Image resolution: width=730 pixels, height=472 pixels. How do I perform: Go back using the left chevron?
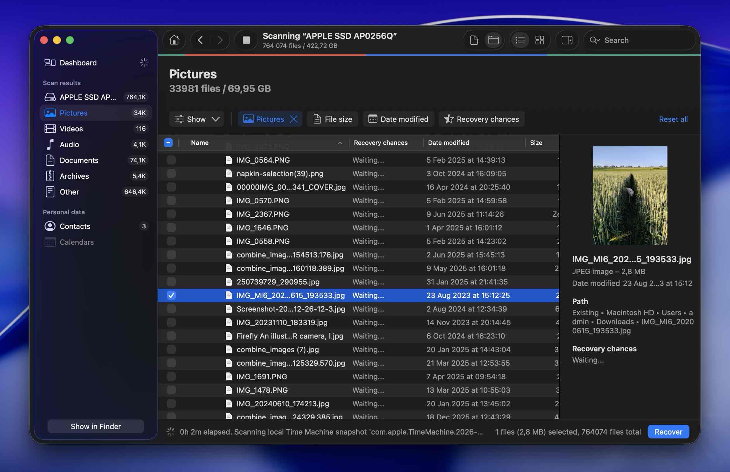click(x=200, y=40)
